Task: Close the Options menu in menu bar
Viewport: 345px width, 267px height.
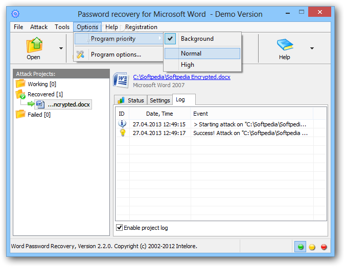Action: point(87,27)
